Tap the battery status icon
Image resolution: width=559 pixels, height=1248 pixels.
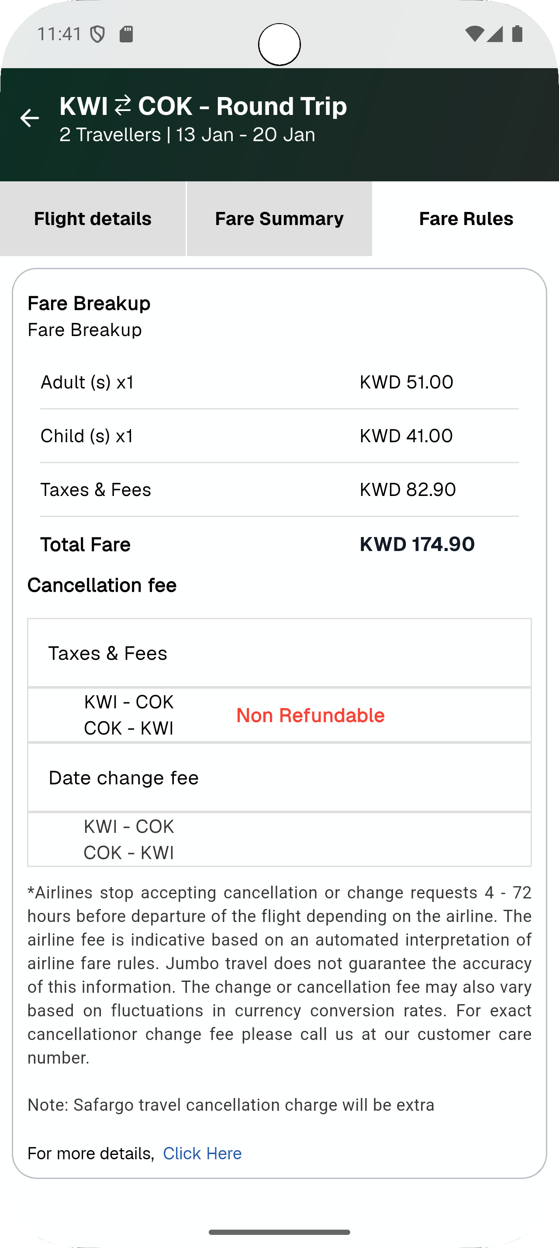517,34
